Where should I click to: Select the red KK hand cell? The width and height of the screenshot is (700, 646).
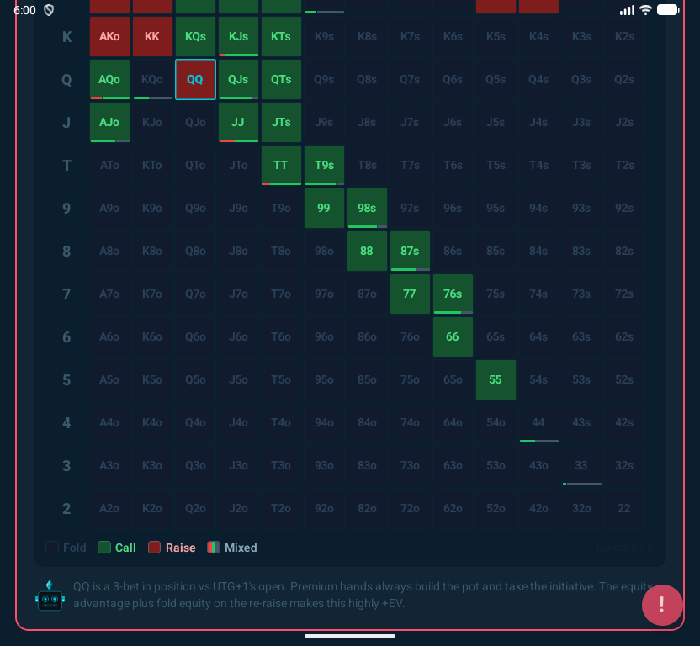click(152, 37)
